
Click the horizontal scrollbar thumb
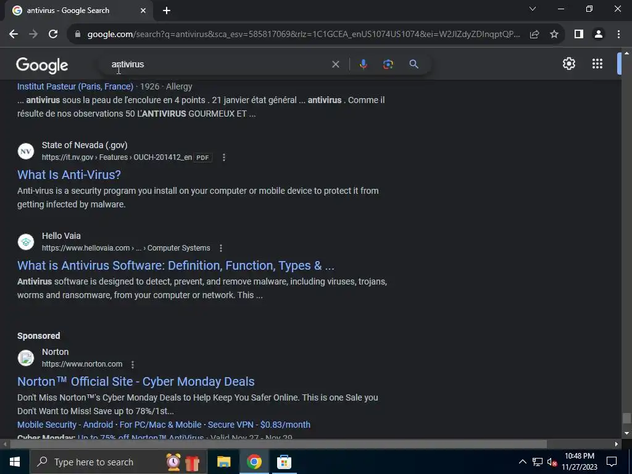tap(278, 444)
